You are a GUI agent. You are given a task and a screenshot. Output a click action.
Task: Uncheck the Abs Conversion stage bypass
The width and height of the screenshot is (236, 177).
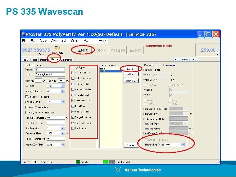(73, 101)
